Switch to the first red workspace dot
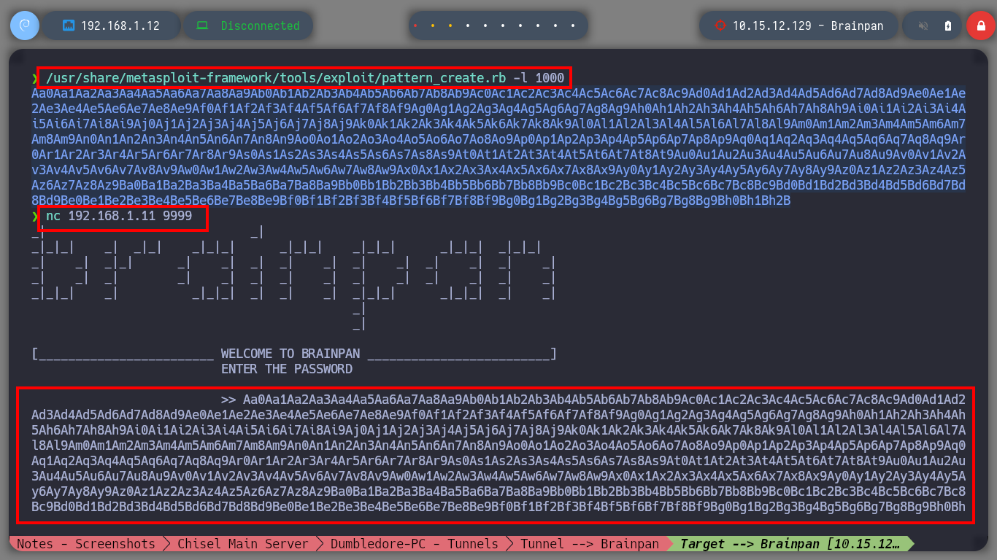Screen dimensions: 997x560 [415, 26]
